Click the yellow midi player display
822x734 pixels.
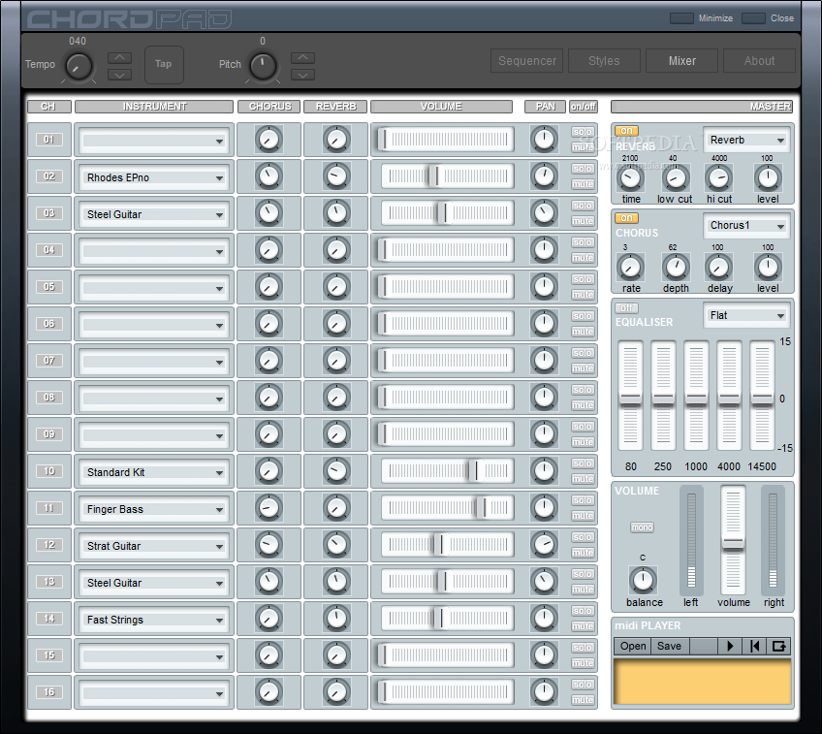point(703,682)
